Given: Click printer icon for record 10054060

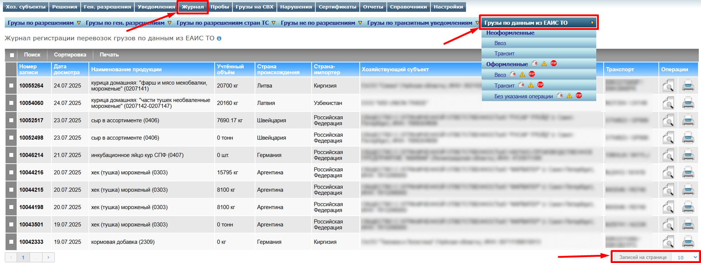Looking at the screenshot, I should click(x=688, y=103).
